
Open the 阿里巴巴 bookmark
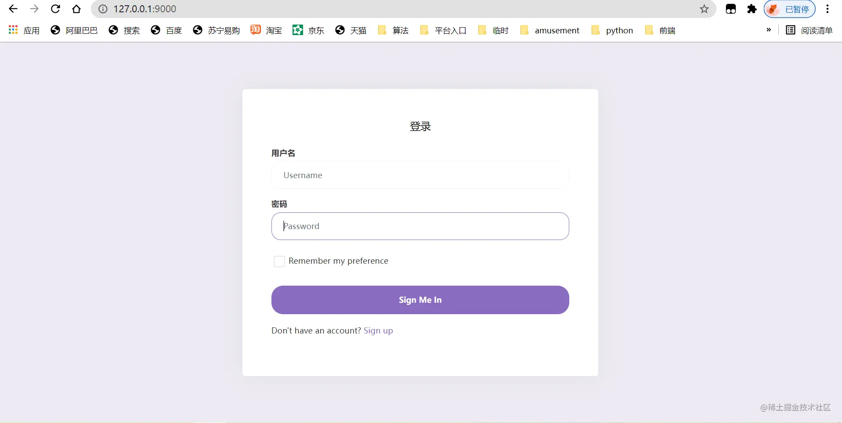[74, 30]
